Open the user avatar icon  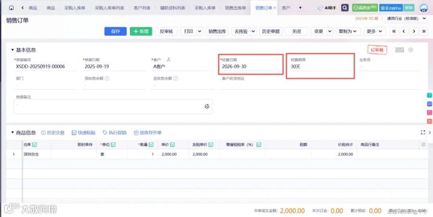tap(423, 8)
